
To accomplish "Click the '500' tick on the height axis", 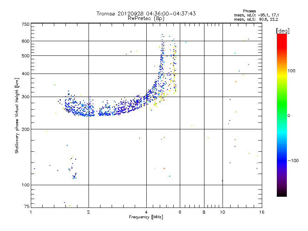I will pyautogui.click(x=25, y=56).
